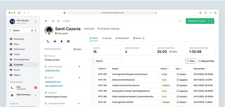This screenshot has height=107, width=225.
Task: Sort tickets by Ticket ID column
Action: tap(102, 69)
